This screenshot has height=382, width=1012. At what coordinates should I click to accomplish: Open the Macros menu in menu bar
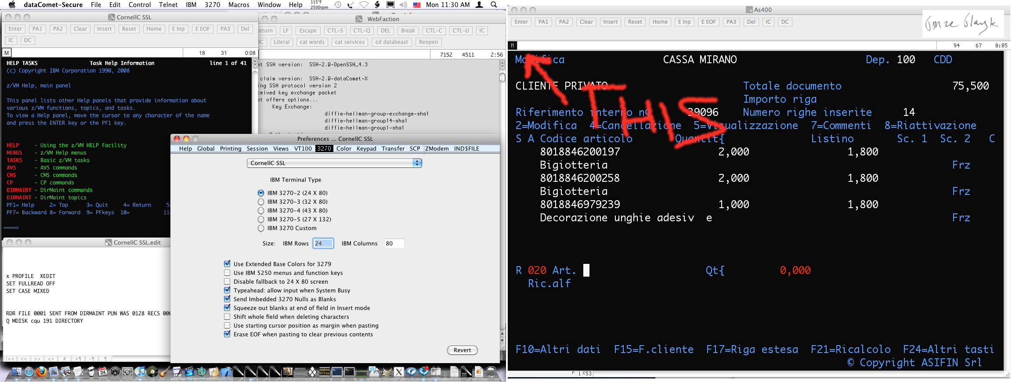pyautogui.click(x=239, y=5)
